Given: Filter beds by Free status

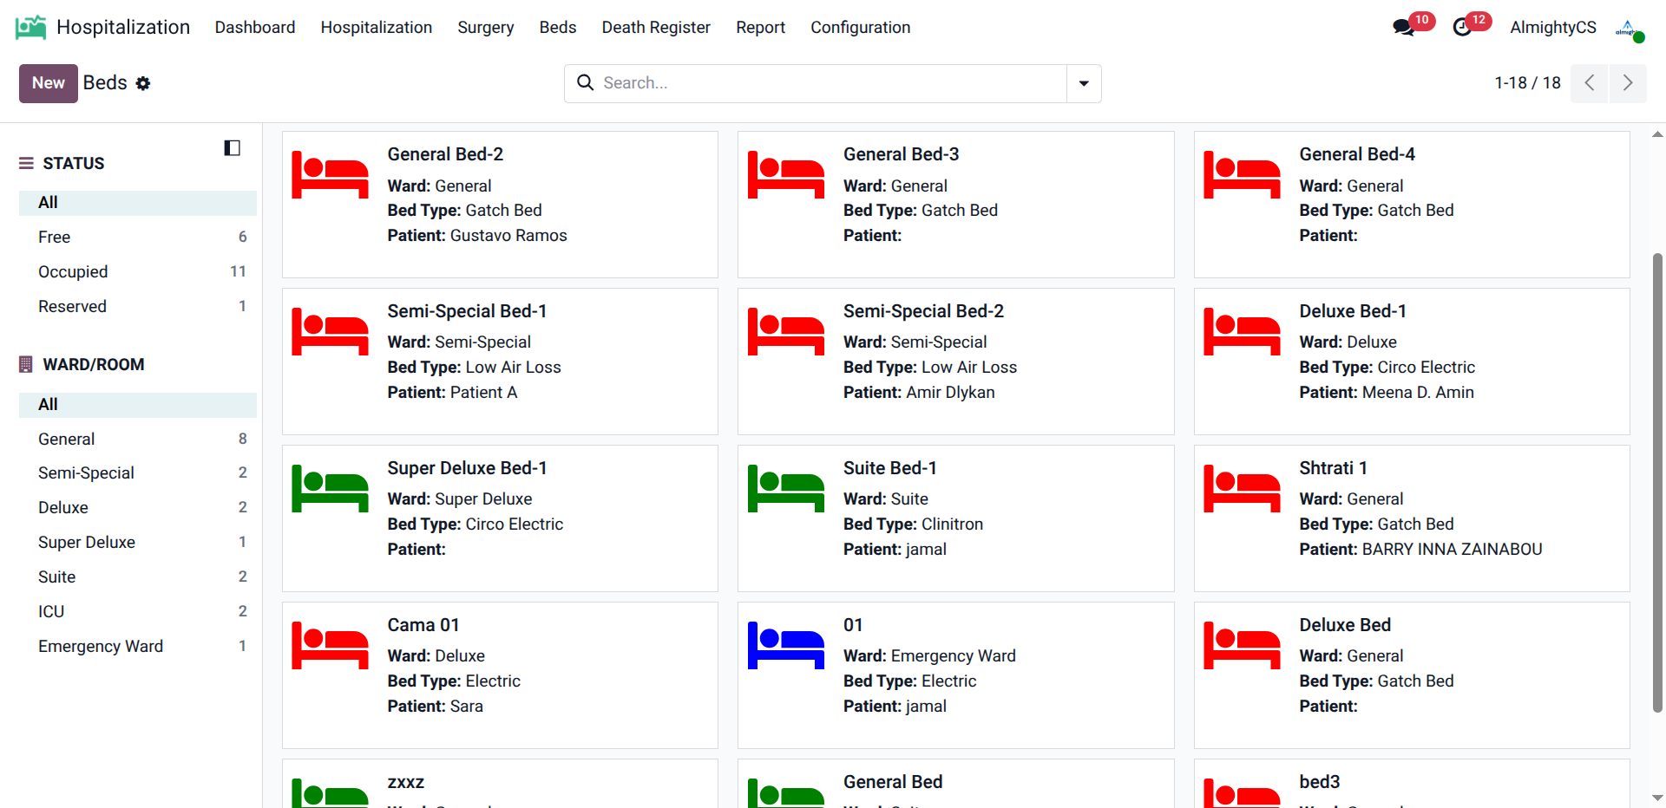Looking at the screenshot, I should pos(54,237).
